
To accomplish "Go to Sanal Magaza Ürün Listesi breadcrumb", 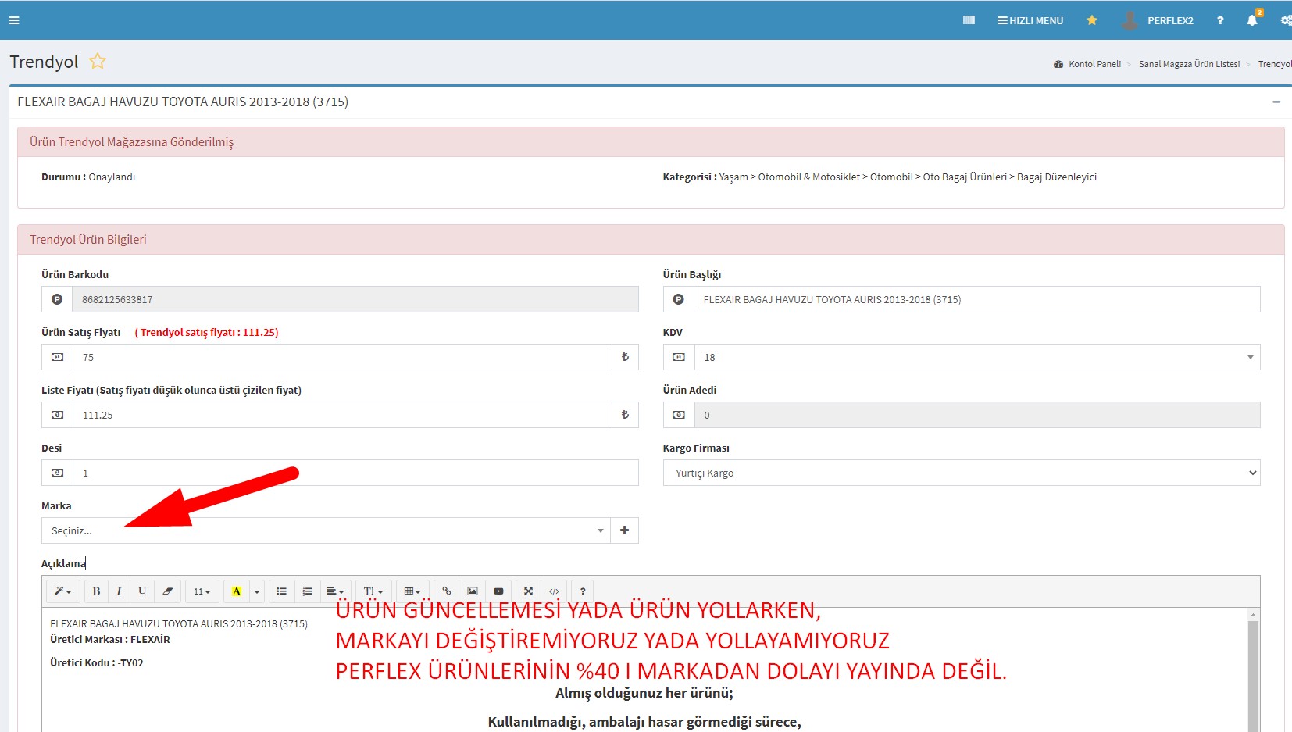I will point(1189,64).
